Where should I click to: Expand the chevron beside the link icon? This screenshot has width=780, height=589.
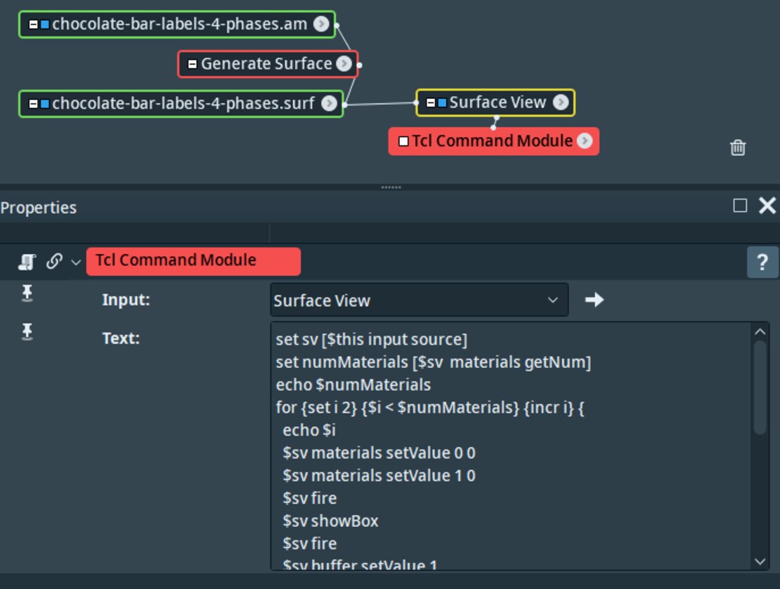pos(74,261)
